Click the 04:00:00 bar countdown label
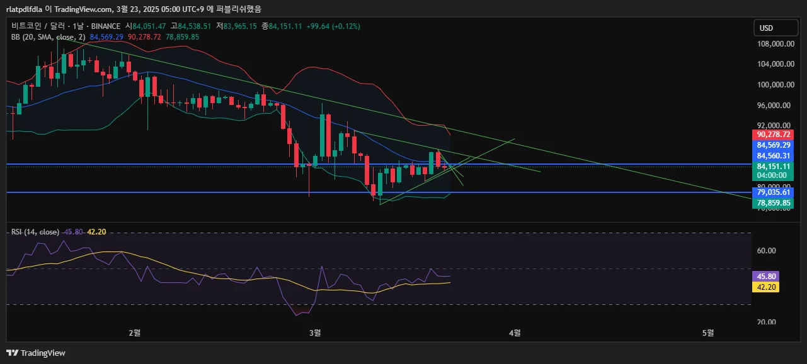 (x=772, y=175)
